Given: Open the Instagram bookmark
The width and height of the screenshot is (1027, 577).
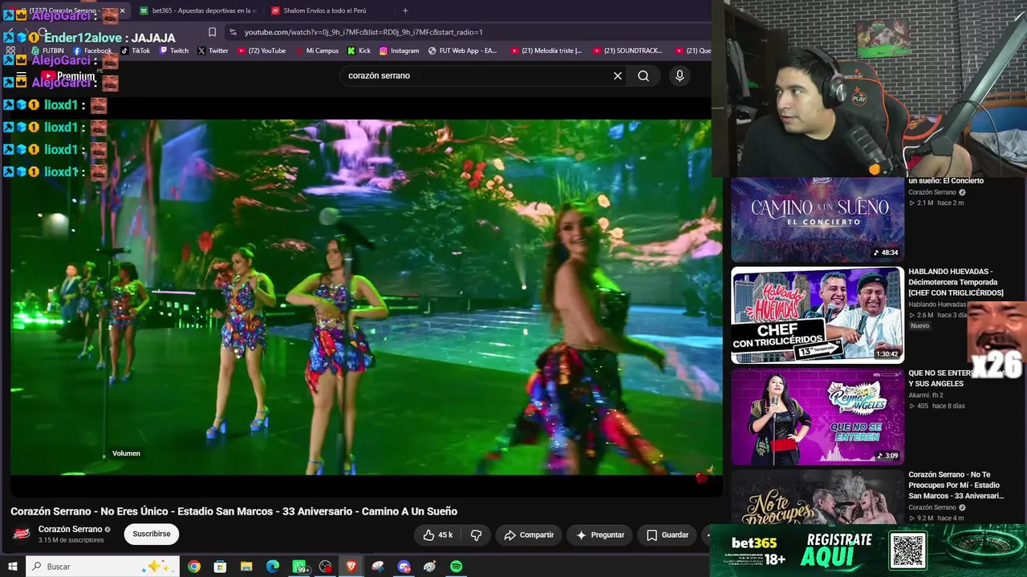Looking at the screenshot, I should [x=399, y=50].
